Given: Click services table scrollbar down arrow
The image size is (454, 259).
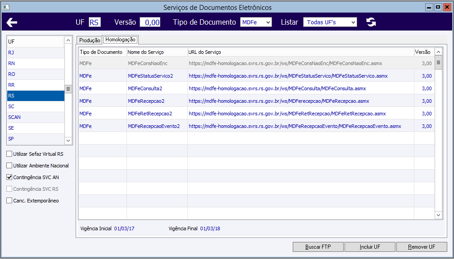Looking at the screenshot, I should tap(438, 215).
